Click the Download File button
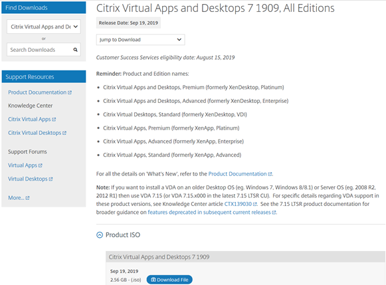This screenshot has height=285, width=386. pyautogui.click(x=169, y=280)
